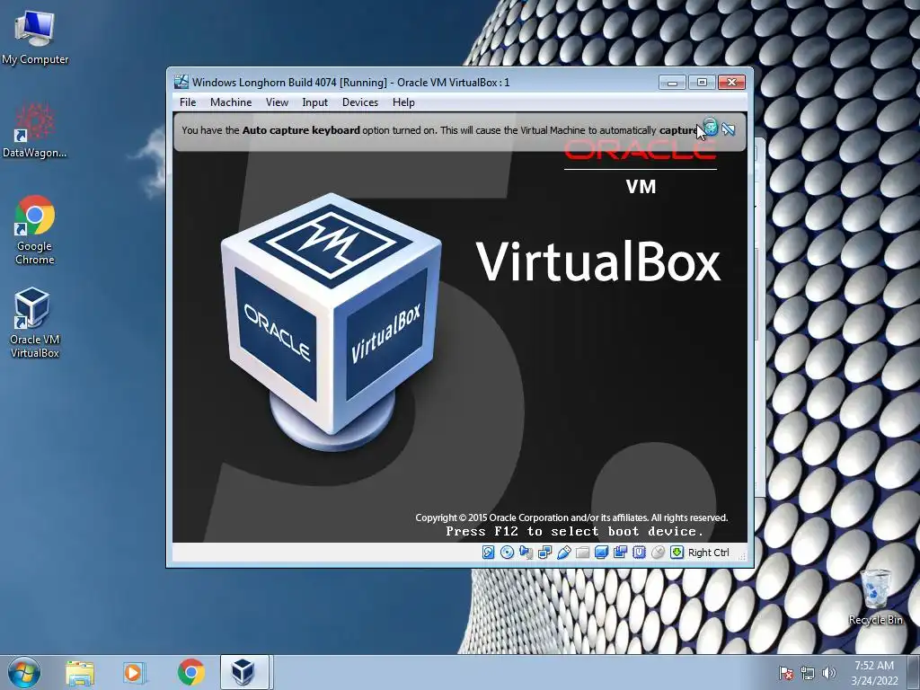
Task: Select the Google Chrome desktop shortcut
Action: (x=35, y=230)
